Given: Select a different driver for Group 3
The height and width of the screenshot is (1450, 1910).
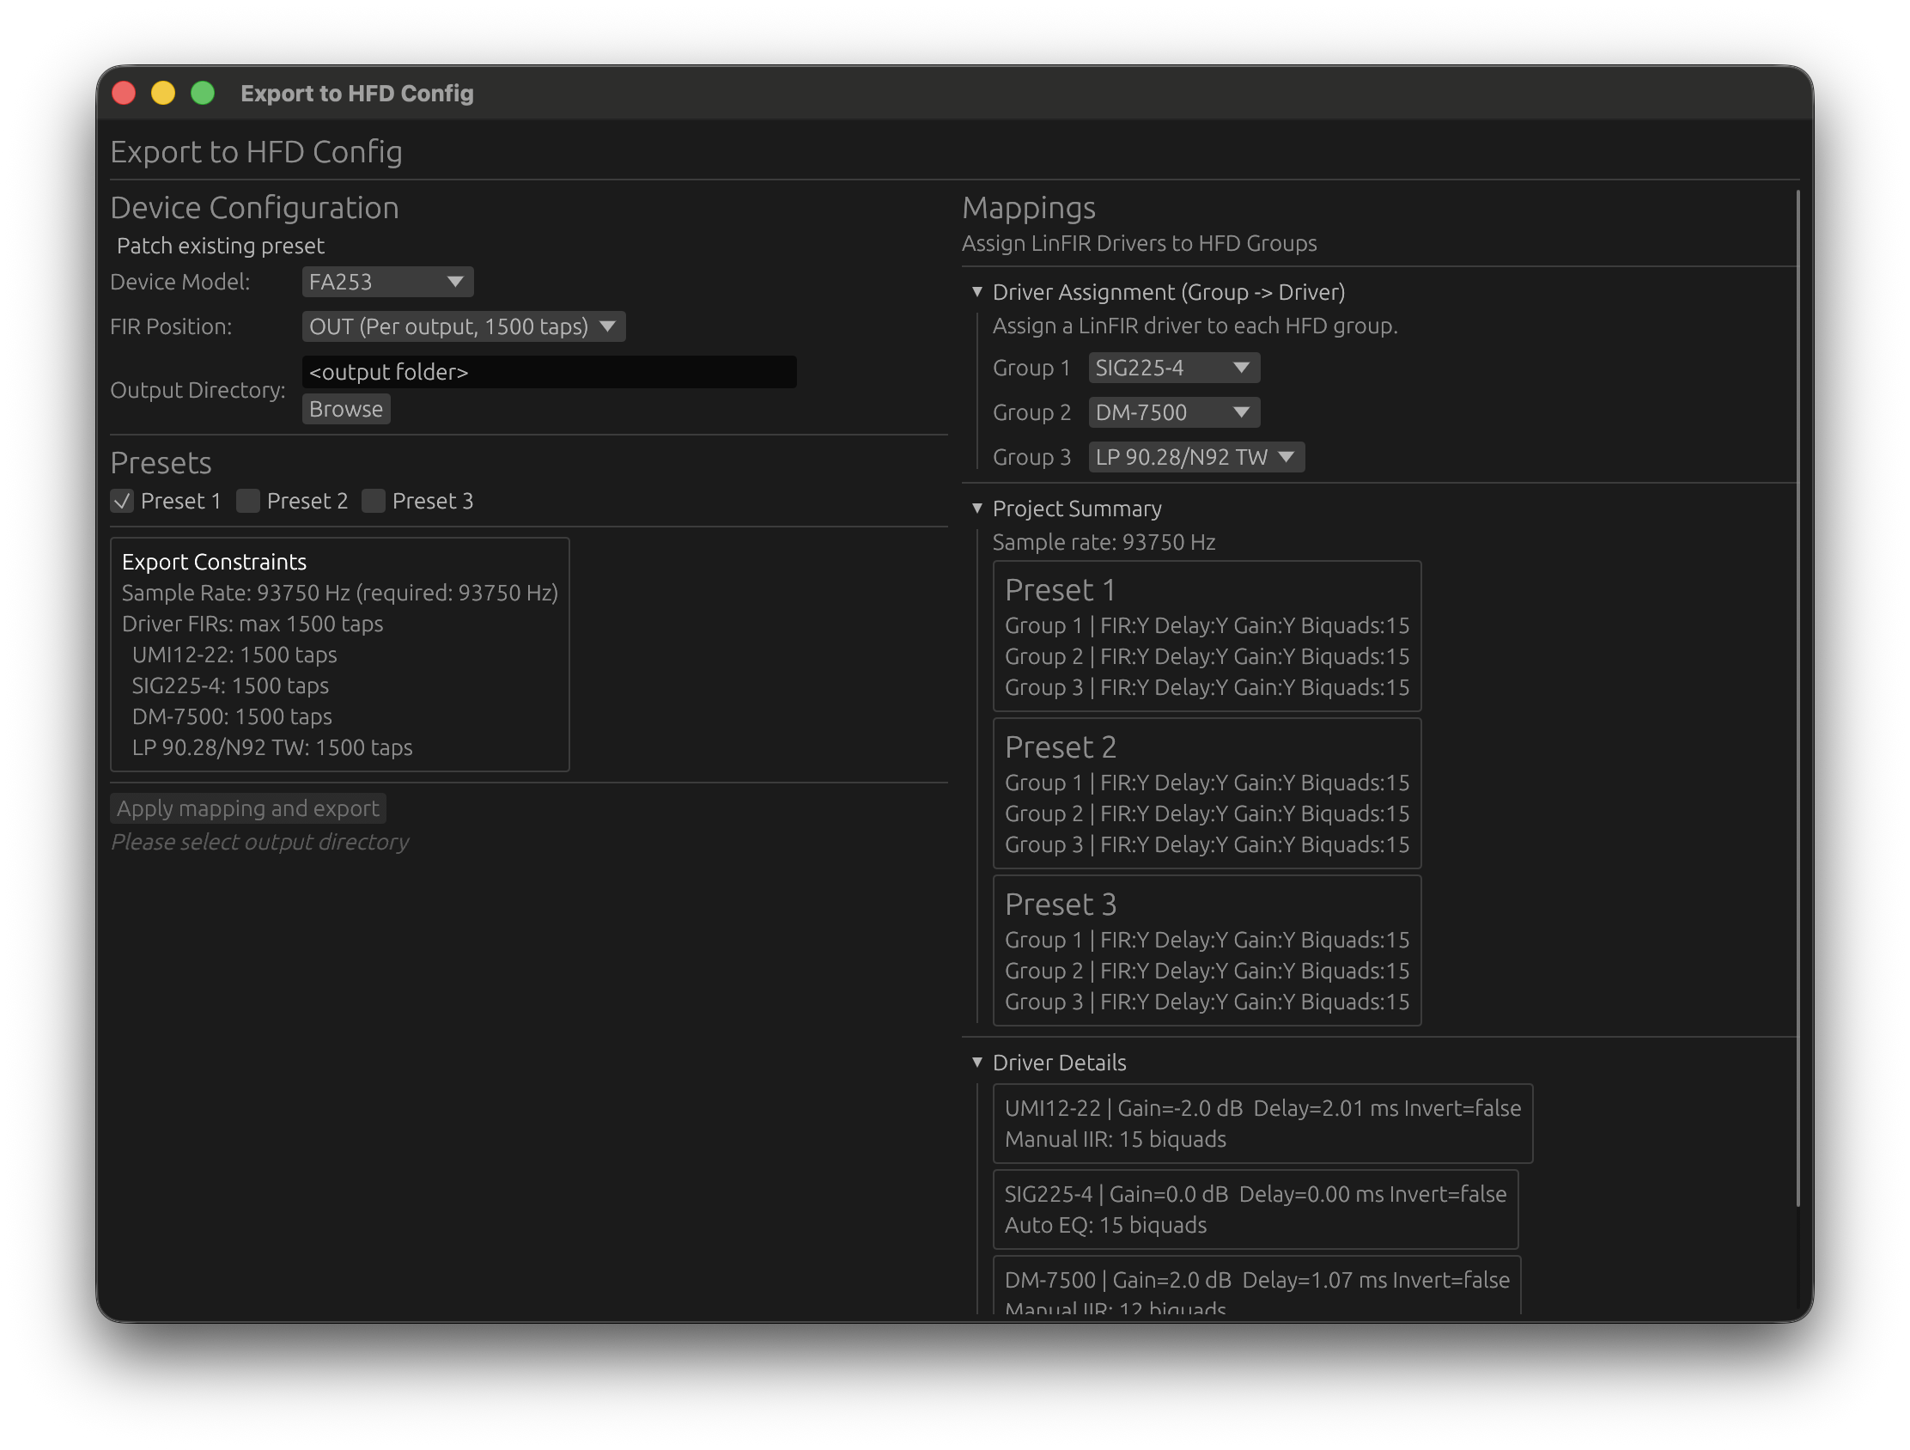Looking at the screenshot, I should pos(1196,457).
